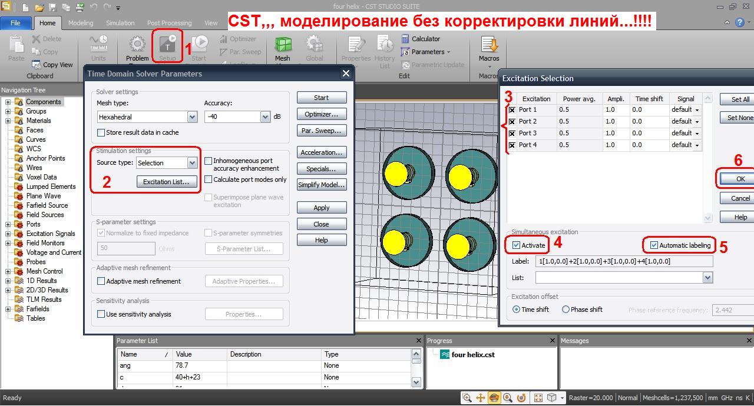This screenshot has height=406, width=754.
Task: Open the Accuracy -40 dB dropdown
Action: click(265, 117)
